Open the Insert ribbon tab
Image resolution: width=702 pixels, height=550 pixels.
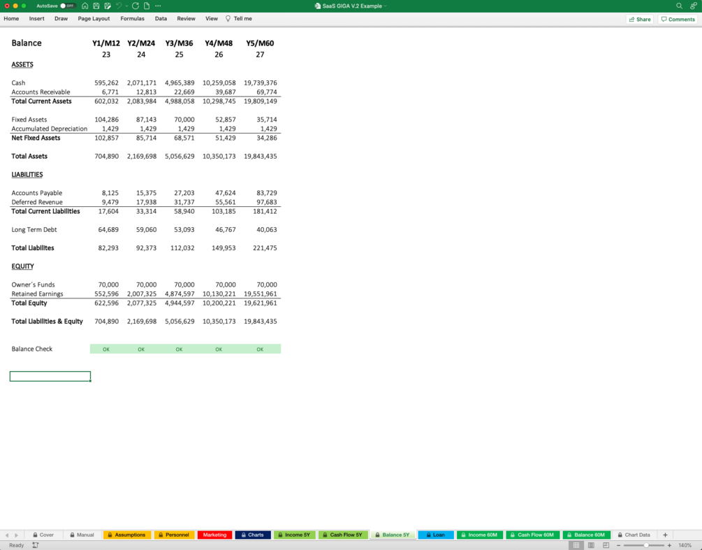[x=37, y=19]
